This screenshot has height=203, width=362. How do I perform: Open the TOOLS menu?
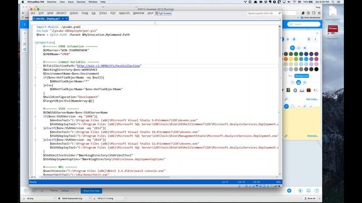tap(103, 14)
